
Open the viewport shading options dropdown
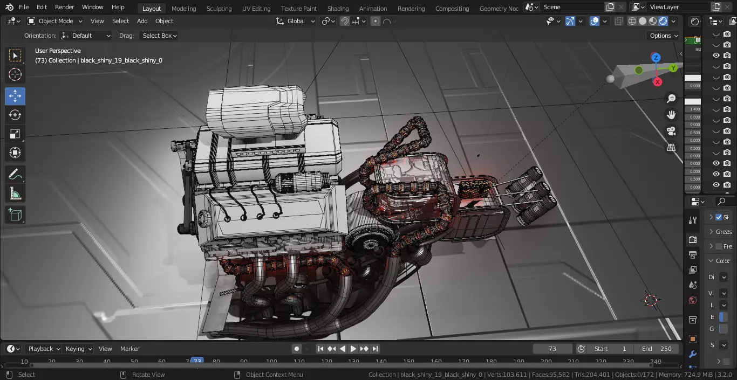[674, 21]
